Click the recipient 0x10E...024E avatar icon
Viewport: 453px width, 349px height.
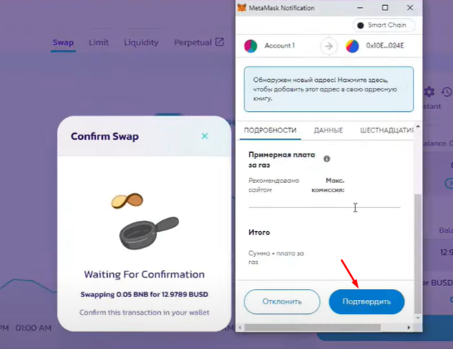point(352,46)
